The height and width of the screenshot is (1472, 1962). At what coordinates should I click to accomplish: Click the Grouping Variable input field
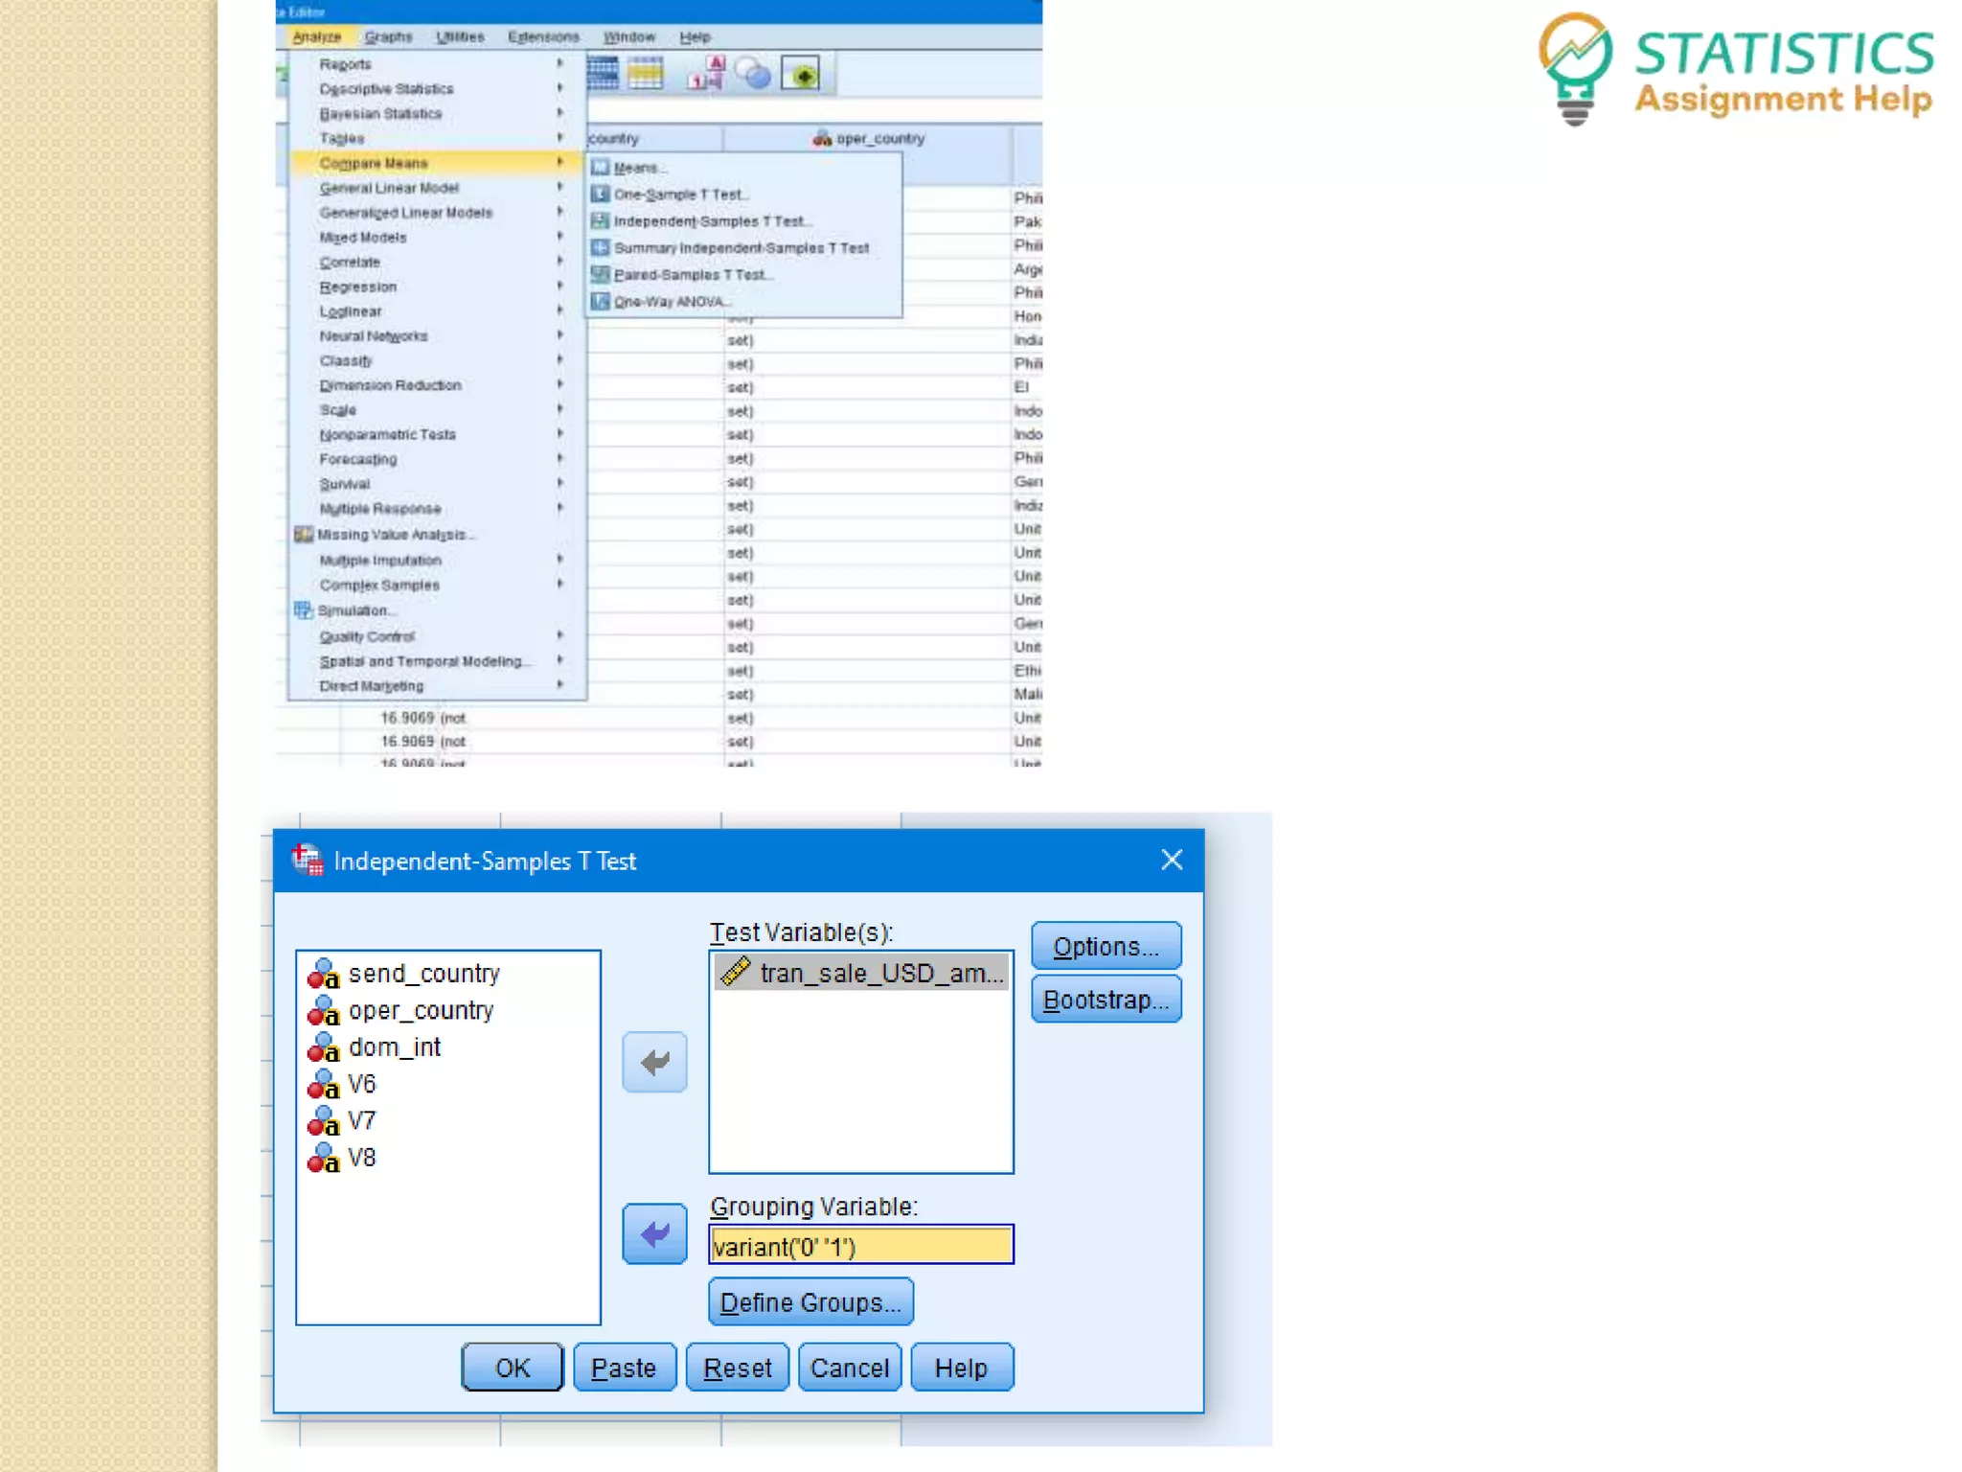pyautogui.click(x=860, y=1246)
